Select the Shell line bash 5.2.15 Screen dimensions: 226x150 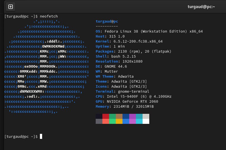(x=116, y=56)
